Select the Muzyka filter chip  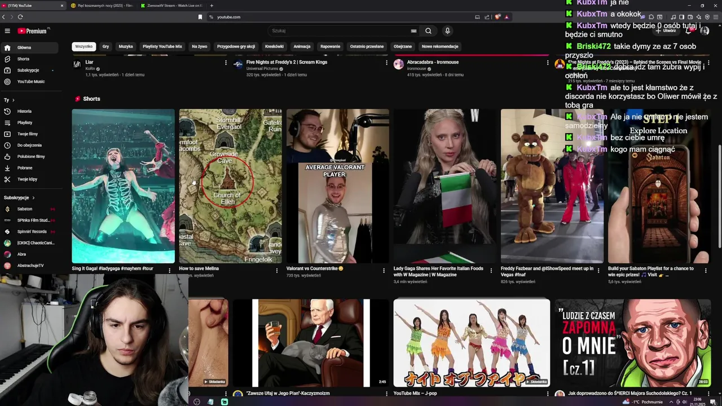pos(126,46)
